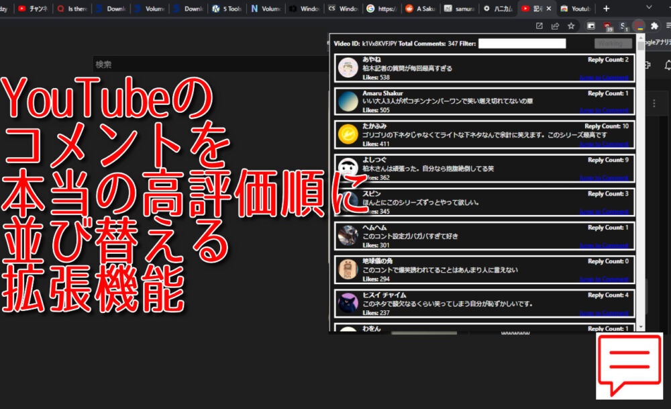
Task: Click the open-in-new-window icon in the toolbar
Action: [539, 26]
